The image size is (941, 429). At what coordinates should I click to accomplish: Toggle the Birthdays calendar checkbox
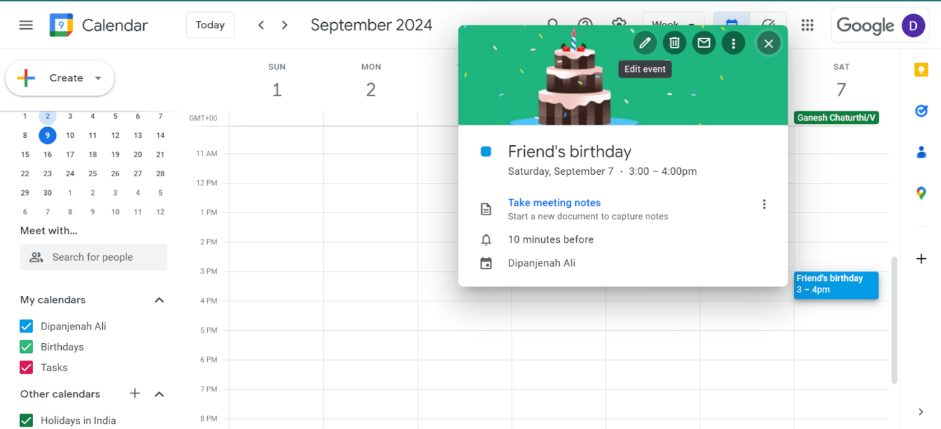(x=26, y=347)
